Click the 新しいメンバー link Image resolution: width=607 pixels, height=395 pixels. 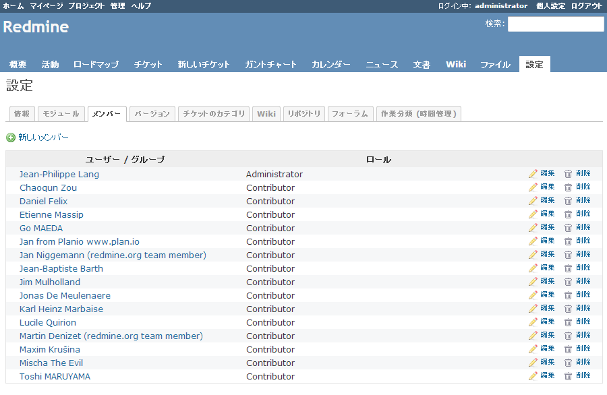point(43,138)
